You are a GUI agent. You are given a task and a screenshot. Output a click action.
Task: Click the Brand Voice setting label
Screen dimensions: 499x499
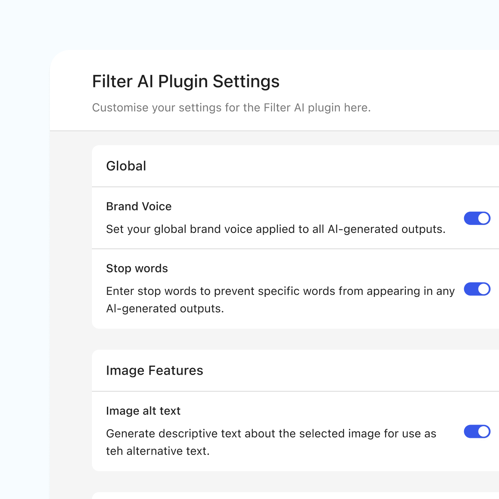[x=138, y=206]
